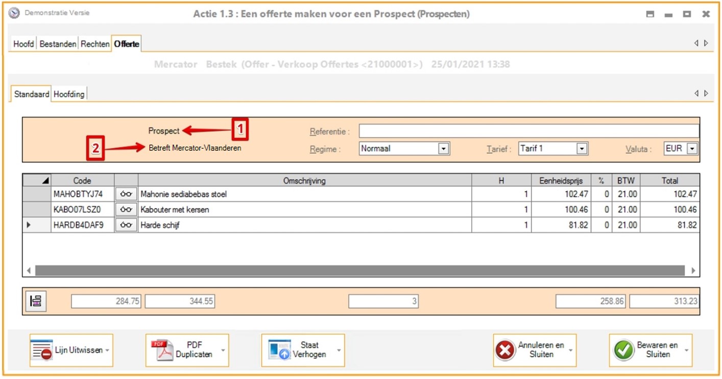Image resolution: width=722 pixels, height=379 pixels.
Task: Expand Lijn Uitwissen options arrow
Action: (108, 350)
